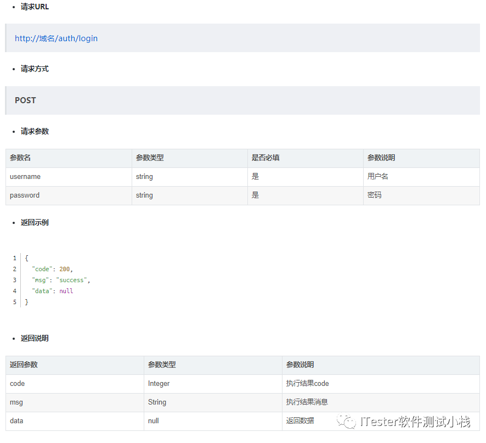Click the 返回示例 heading
The height and width of the screenshot is (443, 486).
click(x=35, y=222)
